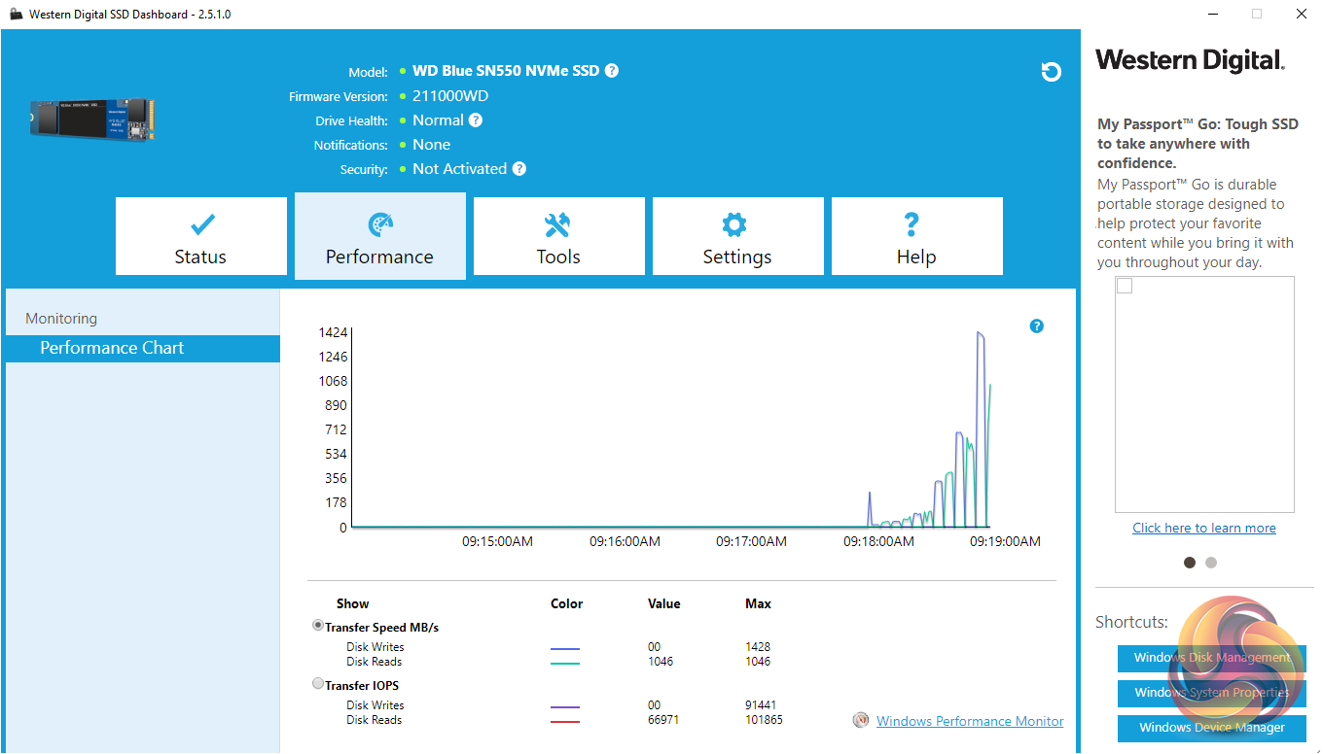Select the Transfer Speed MB/s radio button

coord(318,626)
